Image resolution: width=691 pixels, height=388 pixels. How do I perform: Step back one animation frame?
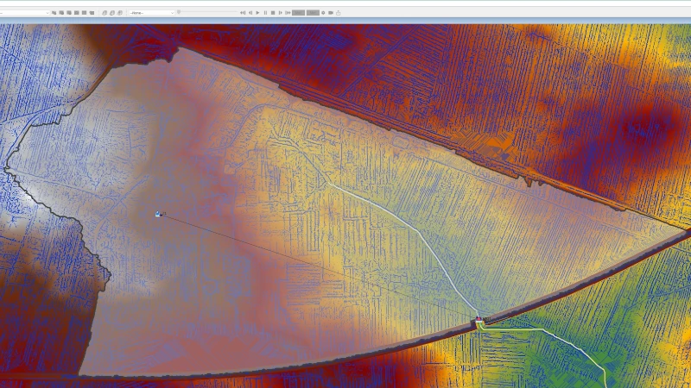tap(250, 13)
